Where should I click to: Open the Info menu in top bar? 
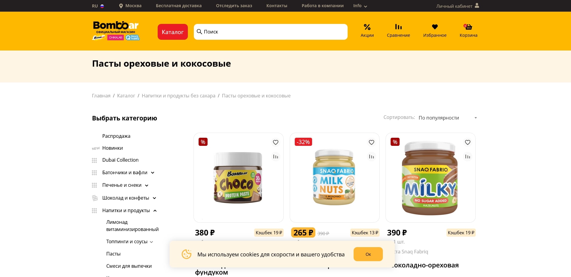360,6
